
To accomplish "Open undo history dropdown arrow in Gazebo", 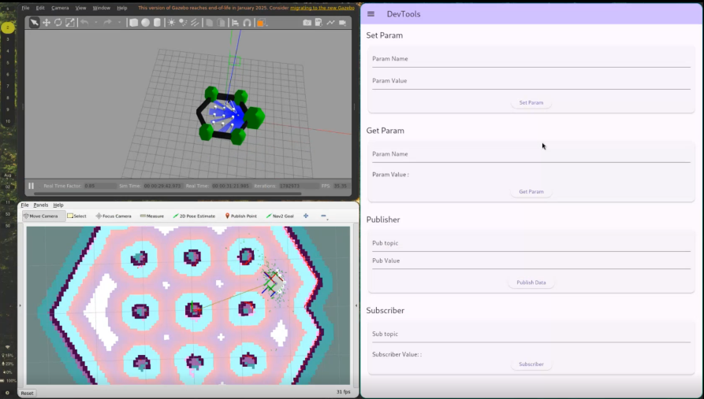I will click(96, 23).
